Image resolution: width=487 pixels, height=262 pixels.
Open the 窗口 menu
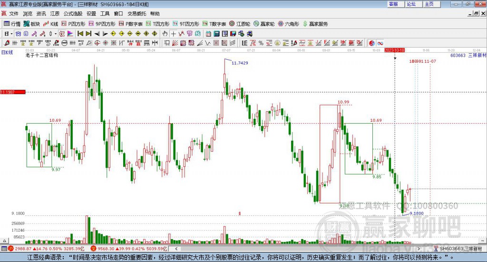click(118, 14)
